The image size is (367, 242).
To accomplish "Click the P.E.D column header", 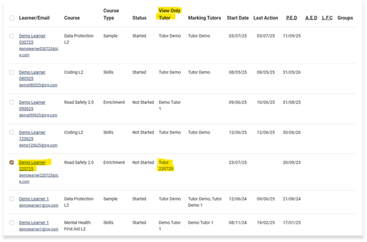I will tap(292, 18).
